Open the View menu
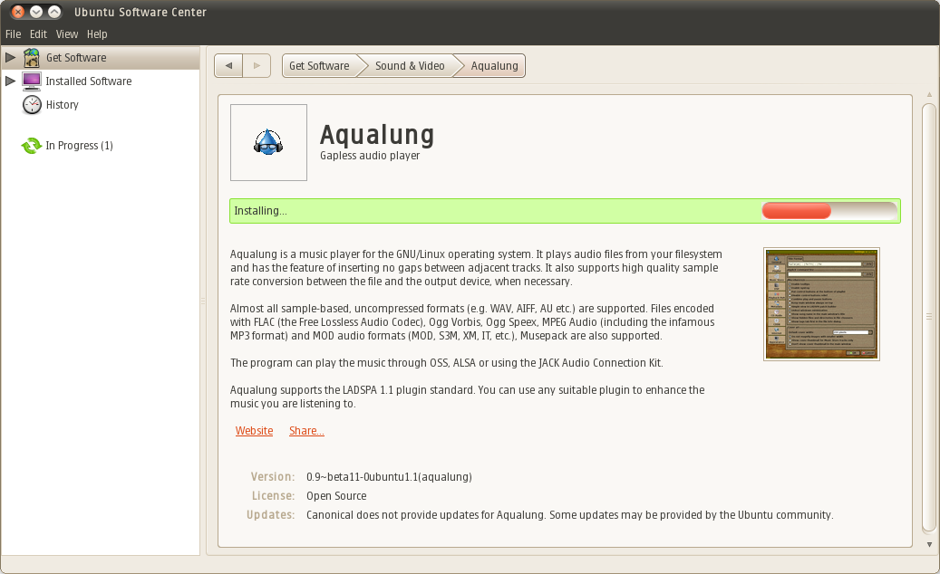Screen dimensions: 940x574 click(66, 33)
